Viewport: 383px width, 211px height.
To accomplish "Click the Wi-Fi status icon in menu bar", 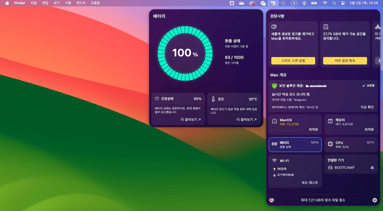I will (325, 3).
